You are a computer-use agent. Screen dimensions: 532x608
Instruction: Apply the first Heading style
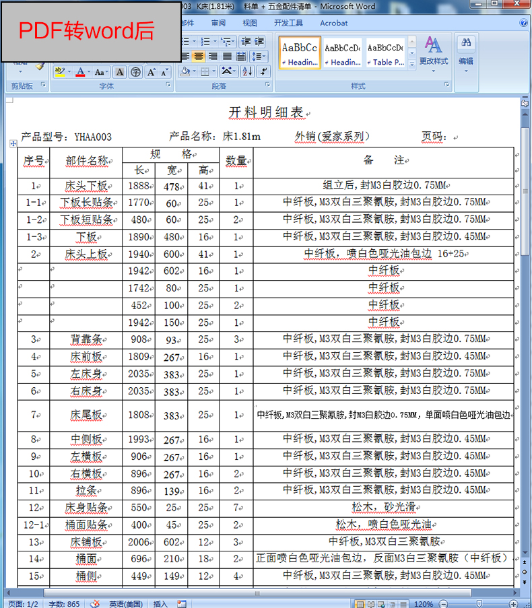click(300, 53)
